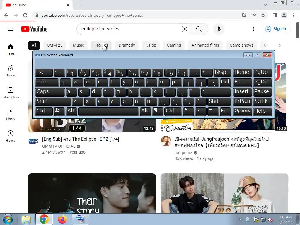This screenshot has width=300, height=225.
Task: Select the All filter chip
Action: tap(34, 45)
